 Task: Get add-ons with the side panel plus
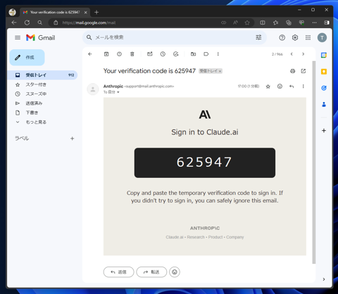(x=324, y=131)
